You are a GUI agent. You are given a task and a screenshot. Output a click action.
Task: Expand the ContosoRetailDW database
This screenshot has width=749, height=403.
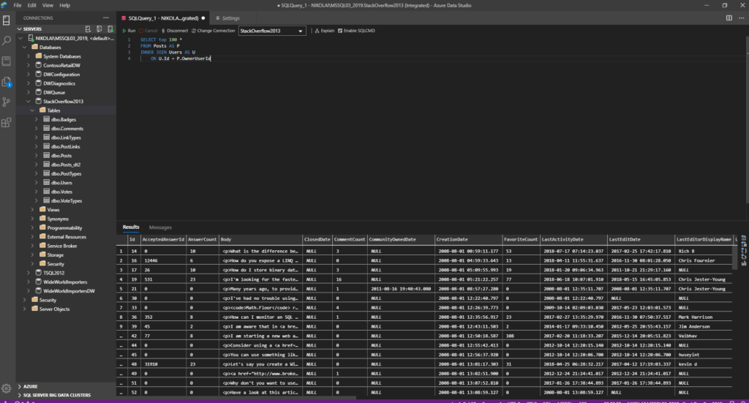tap(29, 65)
